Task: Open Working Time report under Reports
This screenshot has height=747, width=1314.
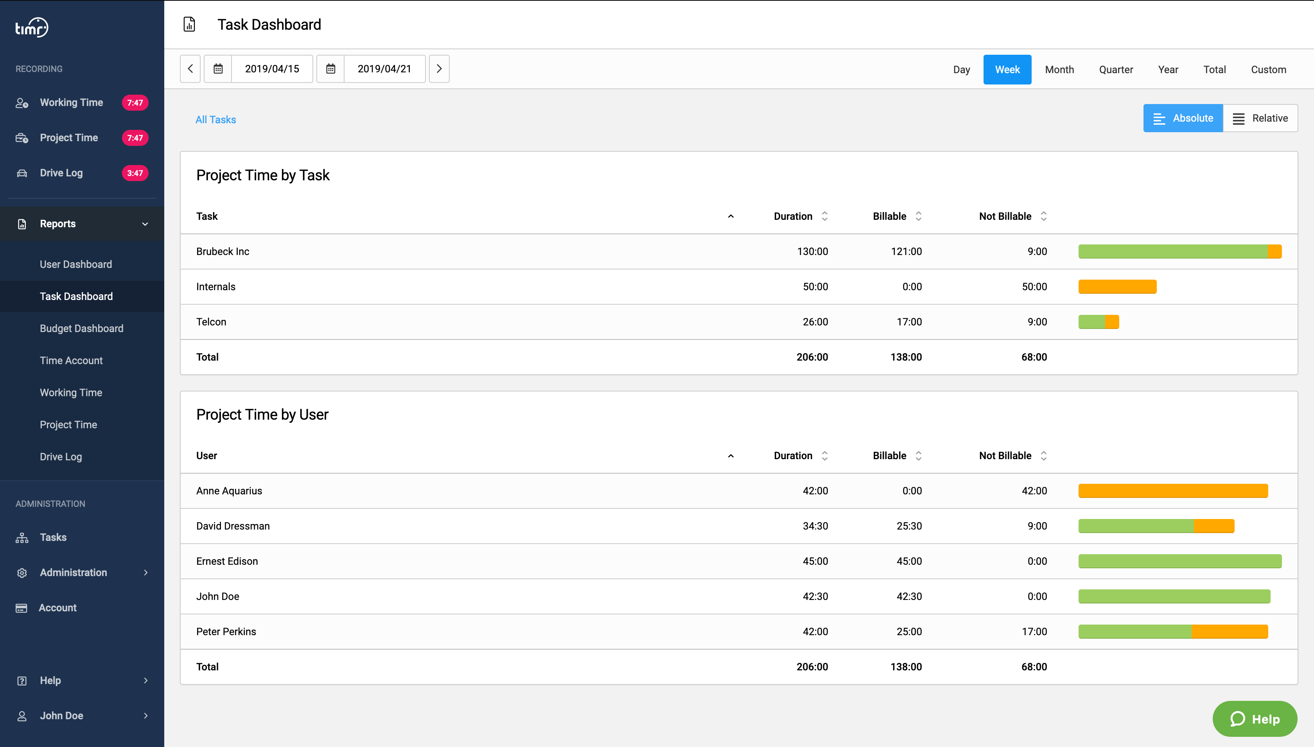Action: pos(71,393)
